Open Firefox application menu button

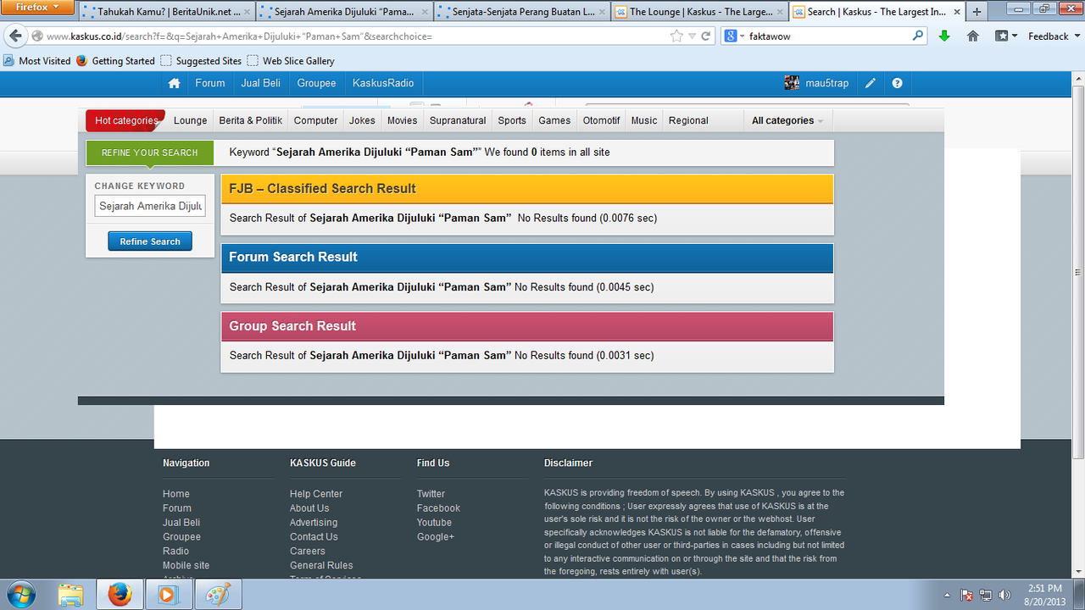point(37,7)
